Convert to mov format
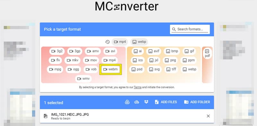257x126 pixels. (x=91, y=60)
